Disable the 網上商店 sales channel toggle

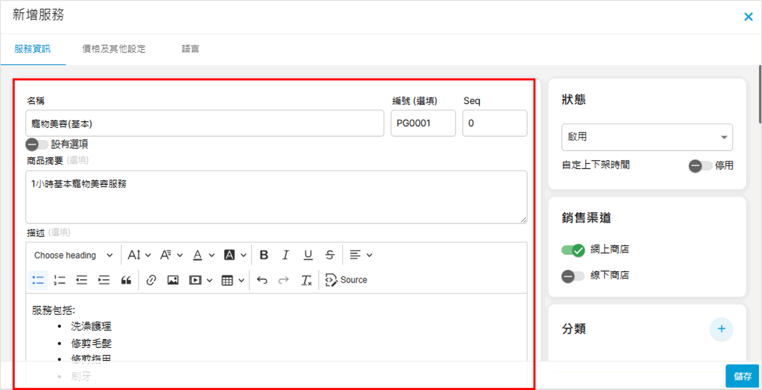(573, 250)
